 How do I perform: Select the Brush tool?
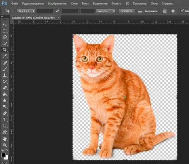(x=5, y=69)
